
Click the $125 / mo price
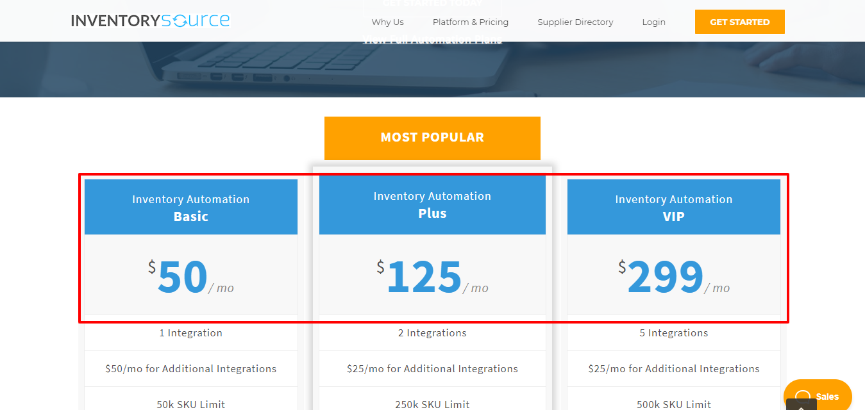coord(432,276)
